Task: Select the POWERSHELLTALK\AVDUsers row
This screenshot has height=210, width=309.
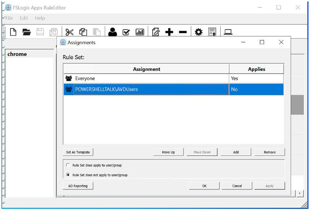Action: tap(173, 89)
